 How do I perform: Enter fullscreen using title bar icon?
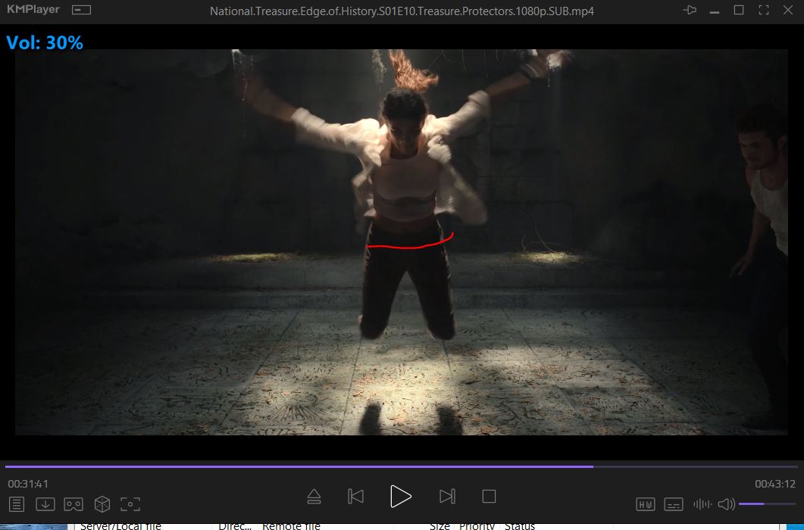[763, 10]
